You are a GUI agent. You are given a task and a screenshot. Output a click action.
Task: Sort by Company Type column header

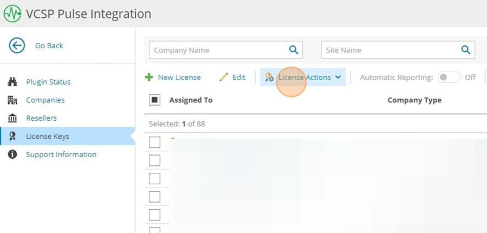[x=414, y=100]
